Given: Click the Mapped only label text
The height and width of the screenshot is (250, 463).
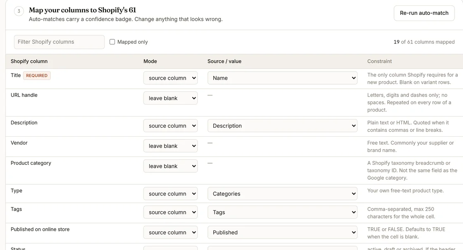Looking at the screenshot, I should pos(133,42).
